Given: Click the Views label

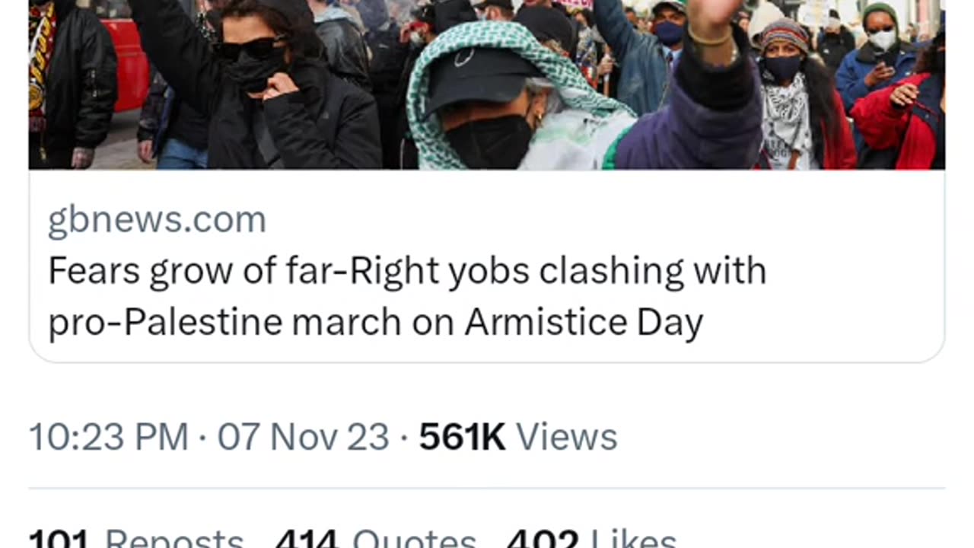Looking at the screenshot, I should point(566,438).
